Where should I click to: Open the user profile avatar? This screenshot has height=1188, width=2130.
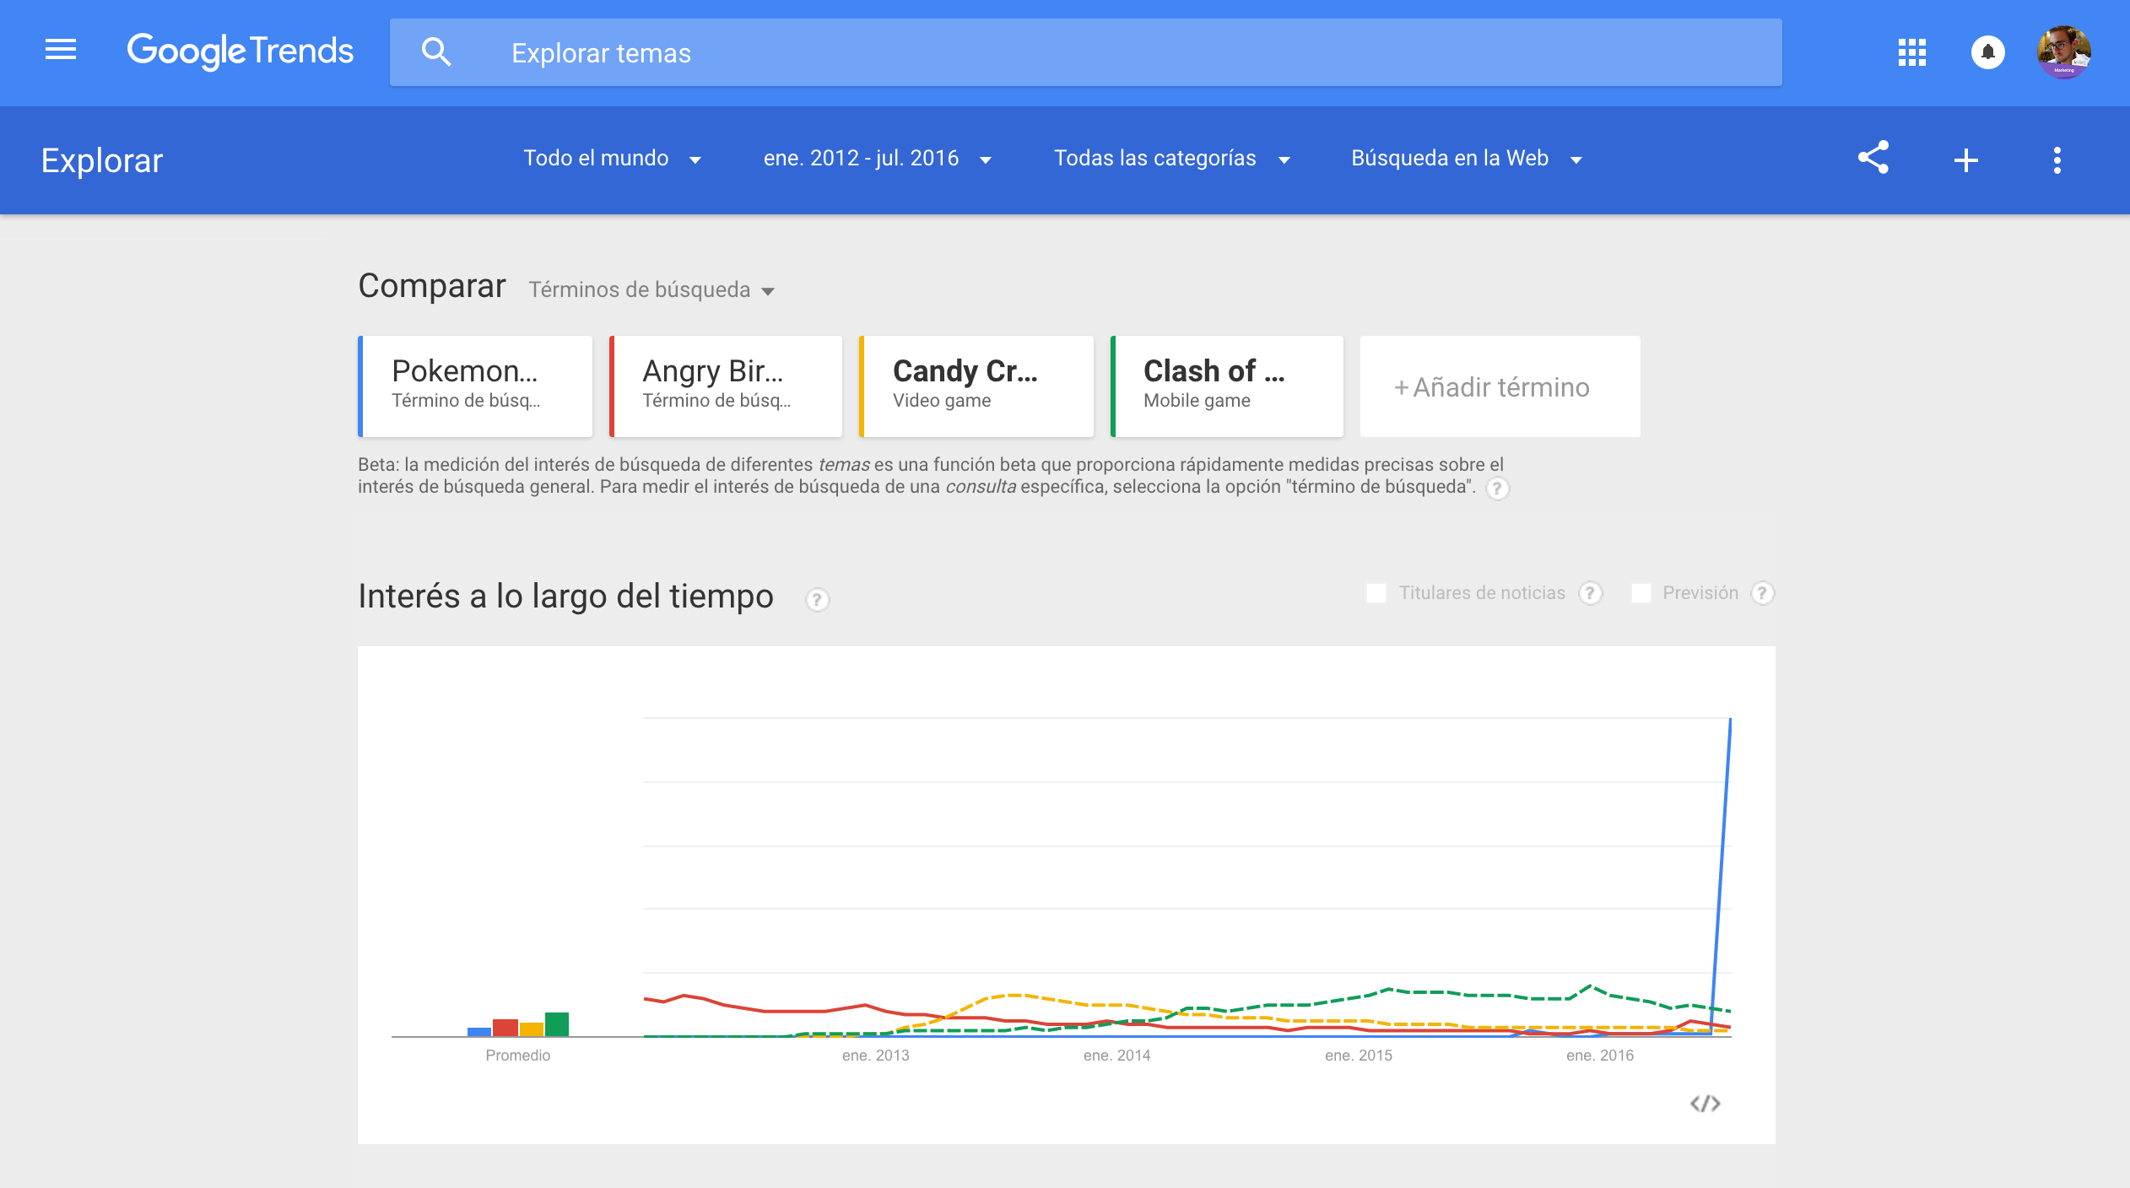pos(2063,52)
